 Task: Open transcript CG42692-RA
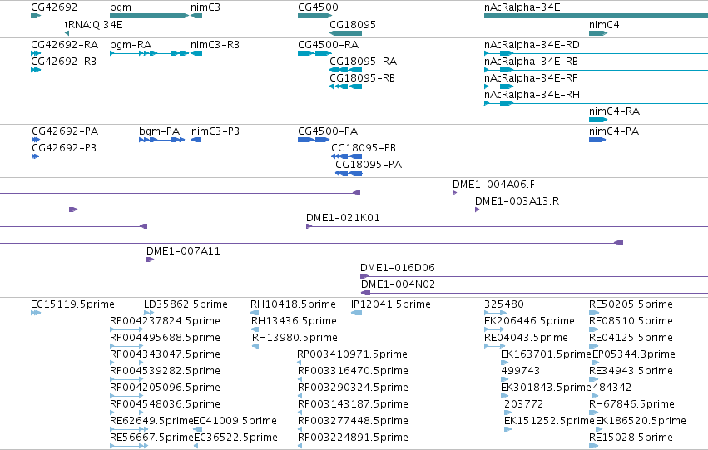pos(36,53)
